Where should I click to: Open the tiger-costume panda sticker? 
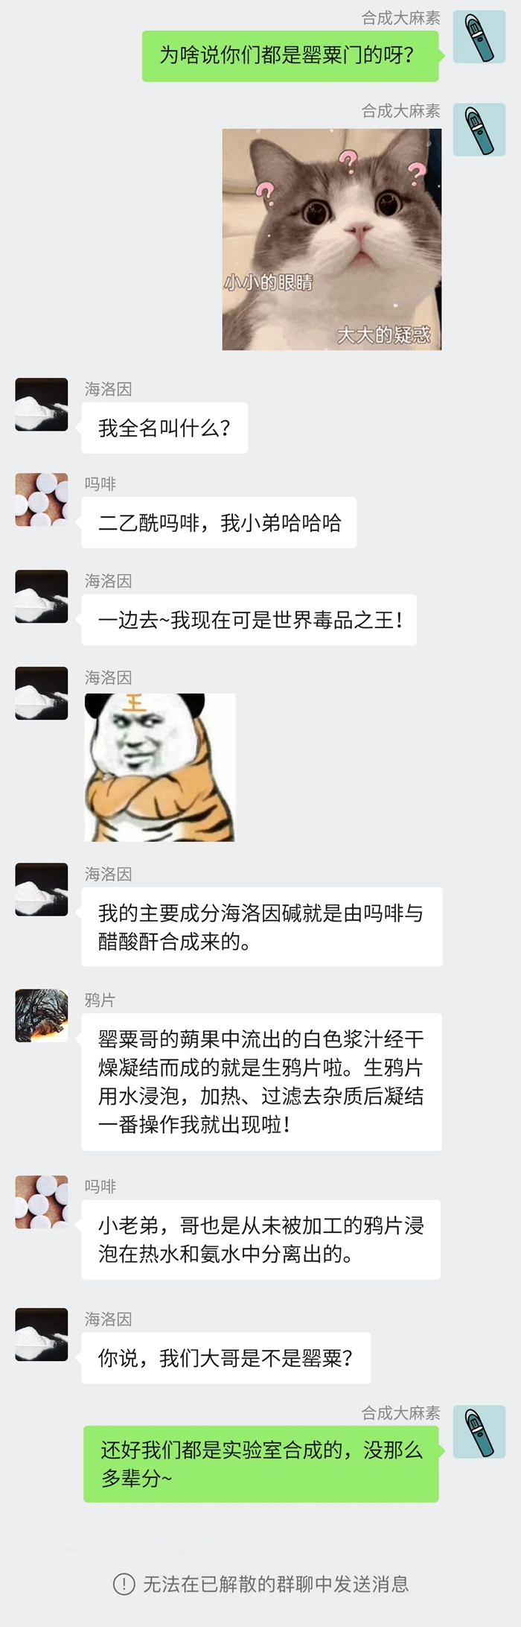[x=160, y=767]
